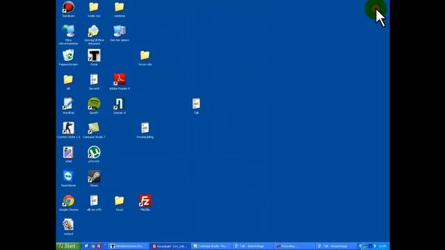Open the forumbuilding text file
Image resolution: width=445 pixels, height=250 pixels.
pyautogui.click(x=145, y=128)
